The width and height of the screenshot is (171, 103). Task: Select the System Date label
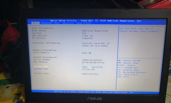click(x=41, y=66)
